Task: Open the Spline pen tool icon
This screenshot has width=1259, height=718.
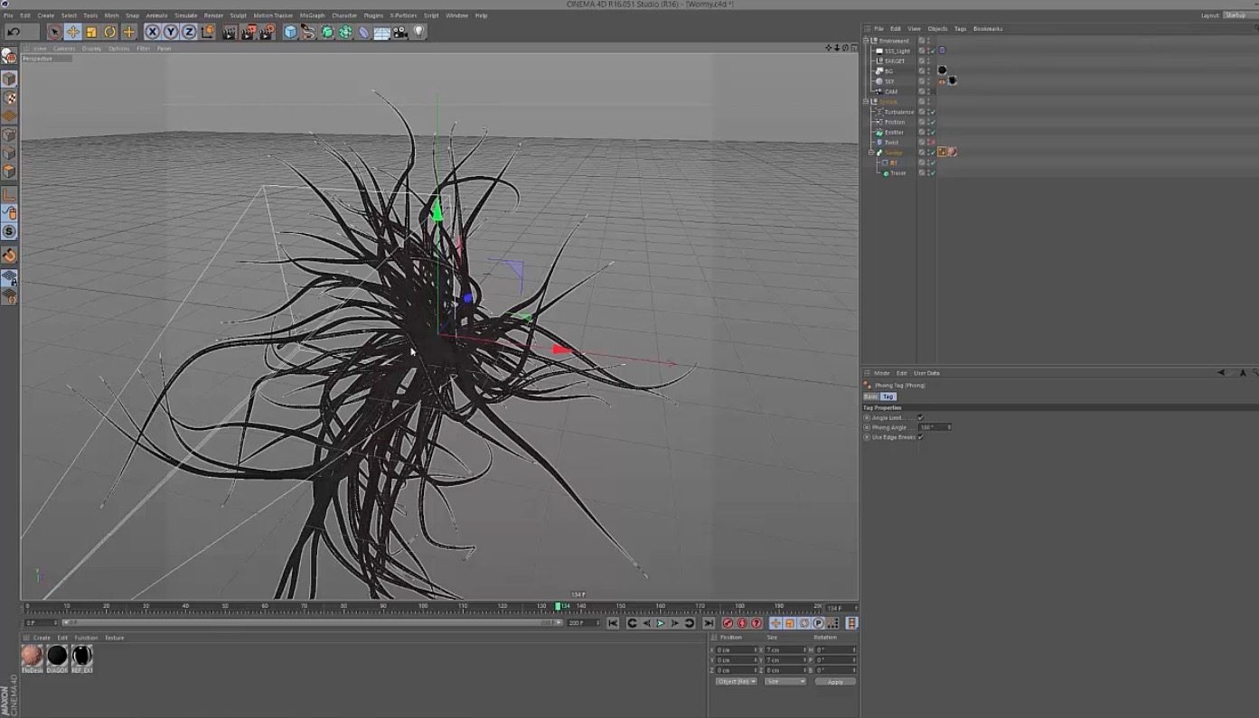Action: click(x=308, y=32)
